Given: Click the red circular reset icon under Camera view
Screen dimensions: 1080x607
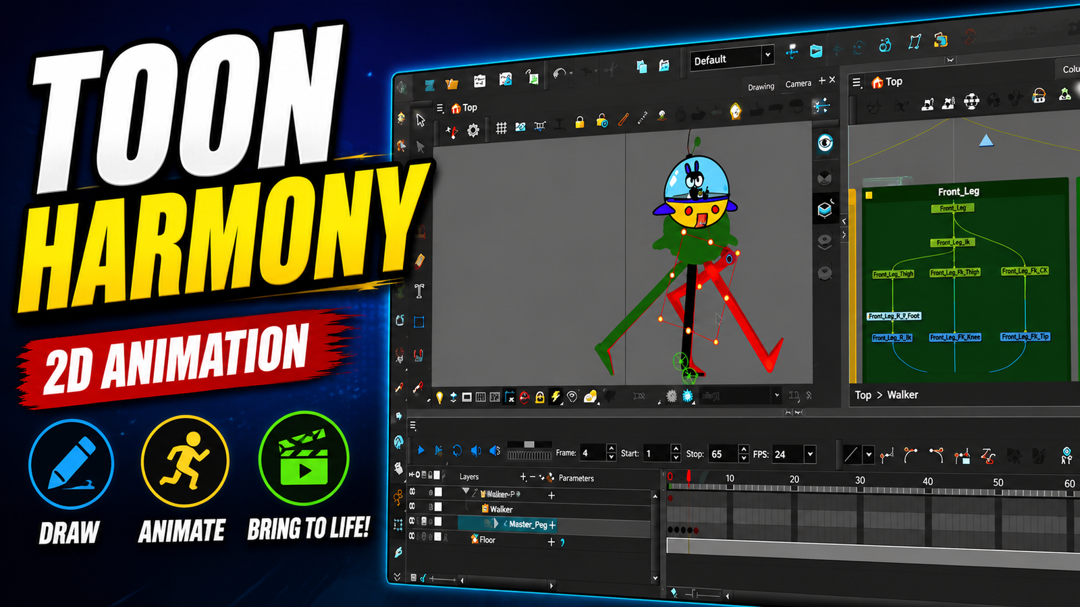Looking at the screenshot, I should click(x=524, y=397).
